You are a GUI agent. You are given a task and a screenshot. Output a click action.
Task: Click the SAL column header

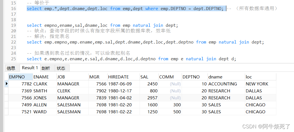[149, 77]
